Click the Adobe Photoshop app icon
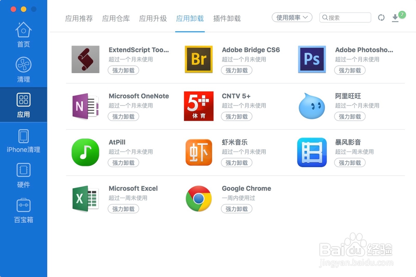This screenshot has height=277, width=416. click(x=312, y=59)
